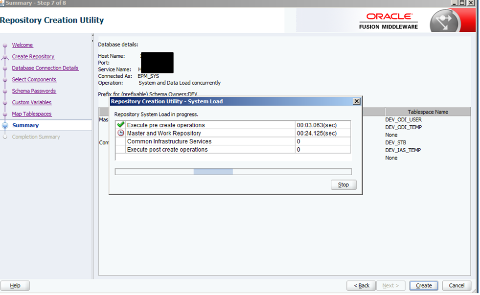Open the Create Repository step

33,57
